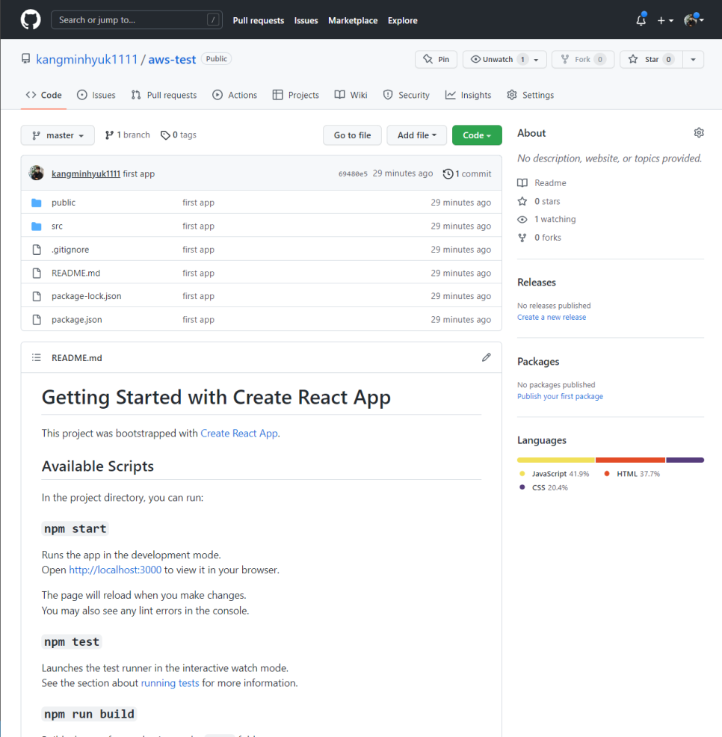Screen dimensions: 722x737
Task: Open the public folder
Action: point(64,203)
